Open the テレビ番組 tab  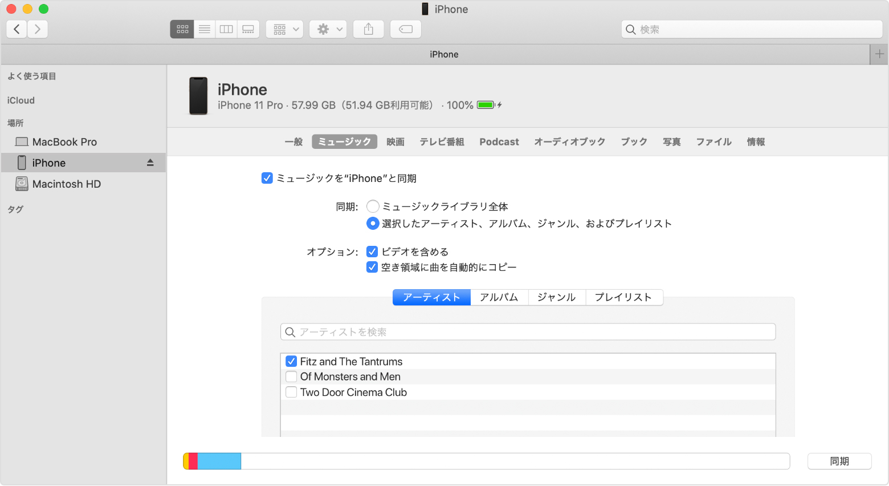tap(442, 141)
